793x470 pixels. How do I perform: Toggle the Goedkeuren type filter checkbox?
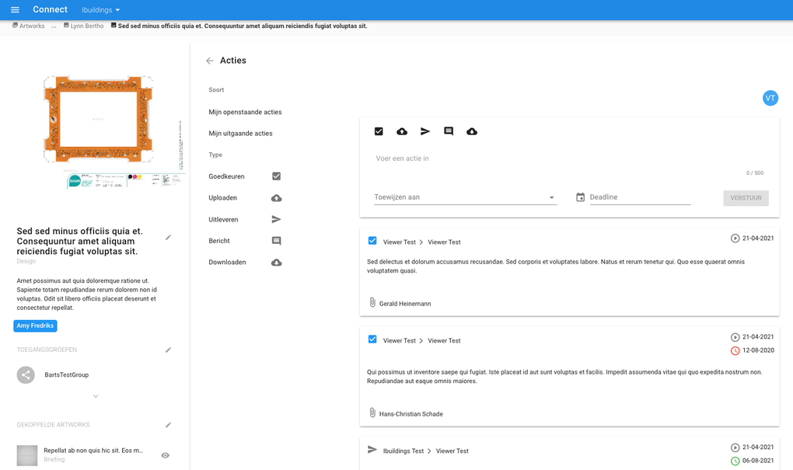click(276, 176)
